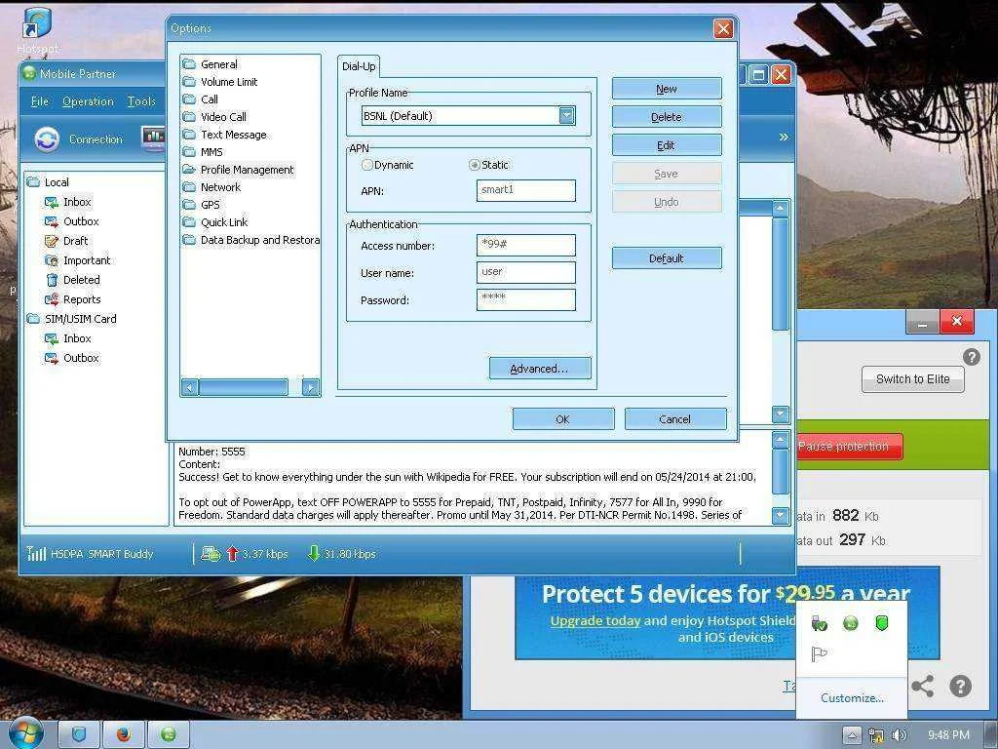Click the Edit profile button
998x749 pixels.
pos(667,145)
